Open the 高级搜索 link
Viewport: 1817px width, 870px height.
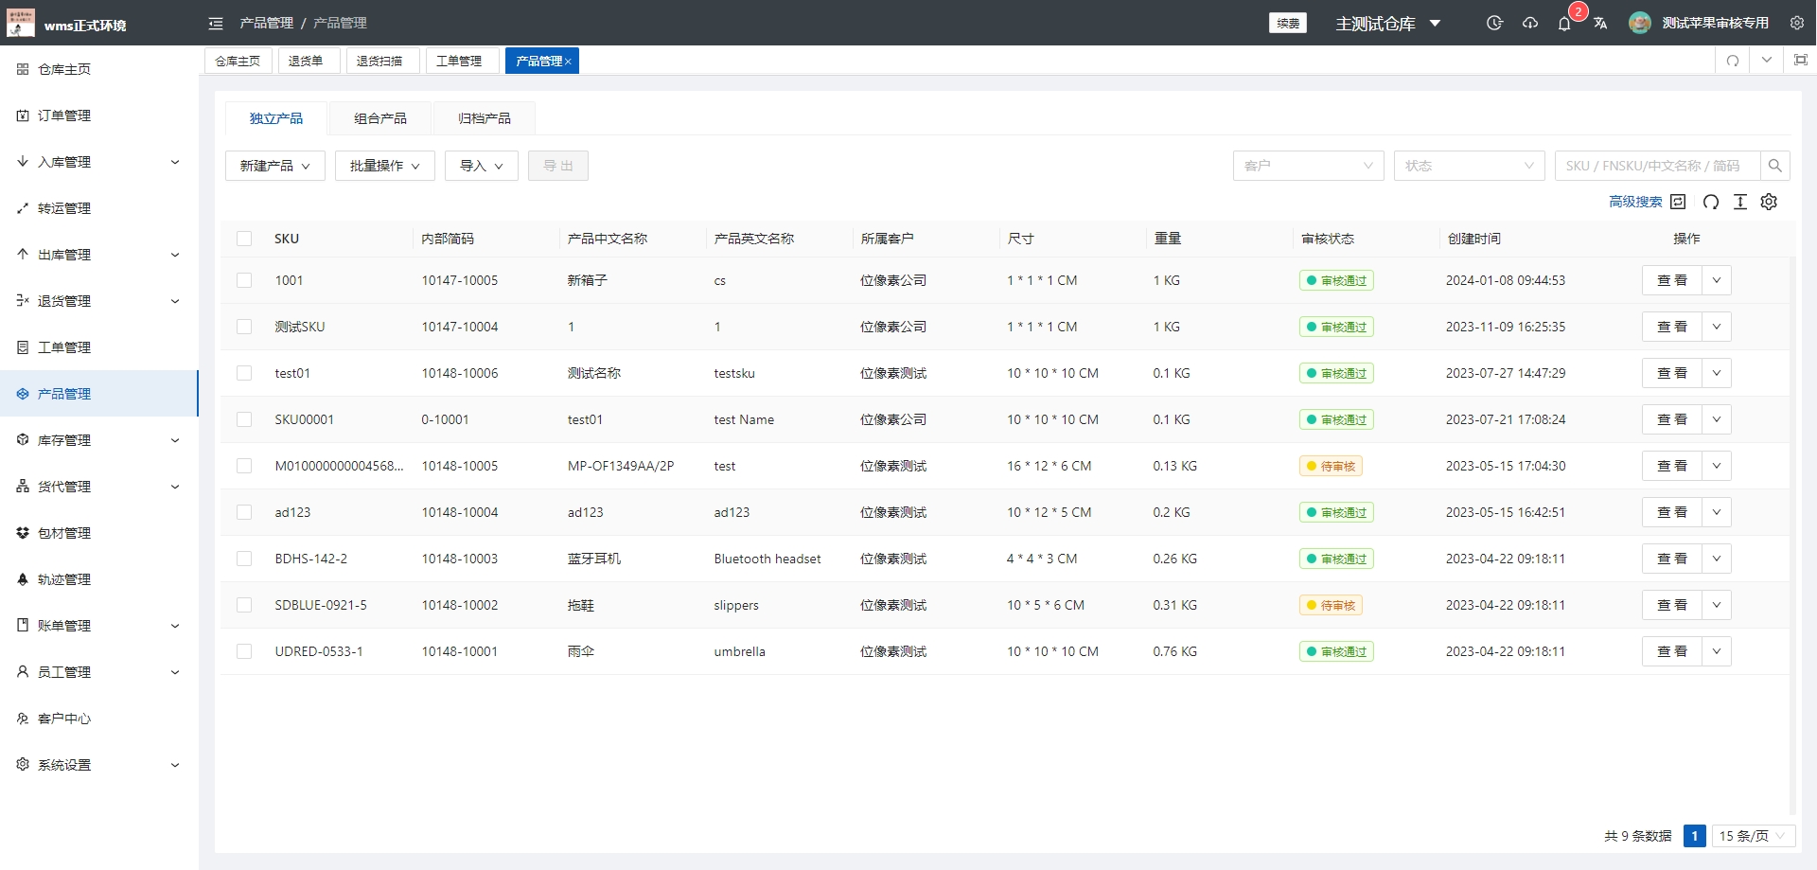(x=1635, y=202)
